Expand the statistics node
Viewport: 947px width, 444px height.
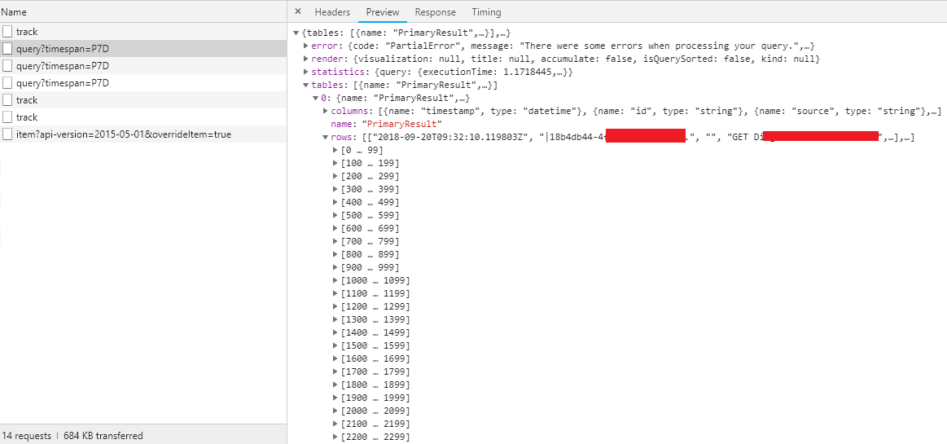pyautogui.click(x=305, y=73)
